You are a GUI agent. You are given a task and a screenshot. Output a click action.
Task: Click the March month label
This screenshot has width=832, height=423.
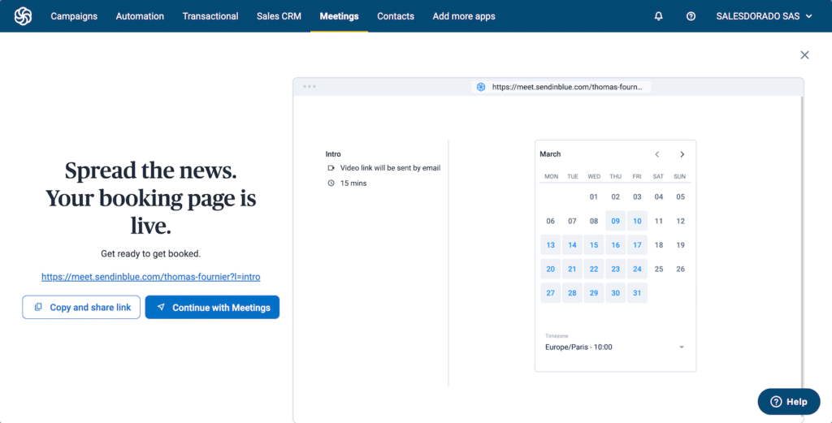click(550, 154)
